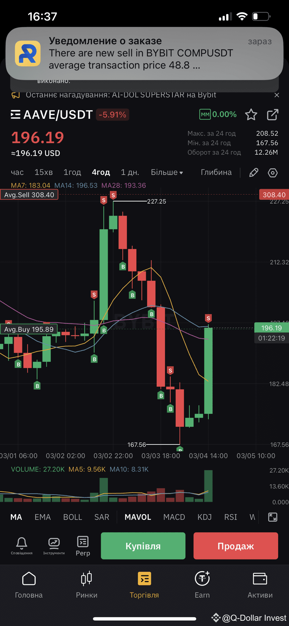This screenshot has width=289, height=626.
Task: Tap the VOLUME: 27.20K label
Action: click(x=38, y=469)
